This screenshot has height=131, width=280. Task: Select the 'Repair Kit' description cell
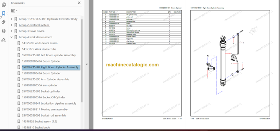point(130,39)
